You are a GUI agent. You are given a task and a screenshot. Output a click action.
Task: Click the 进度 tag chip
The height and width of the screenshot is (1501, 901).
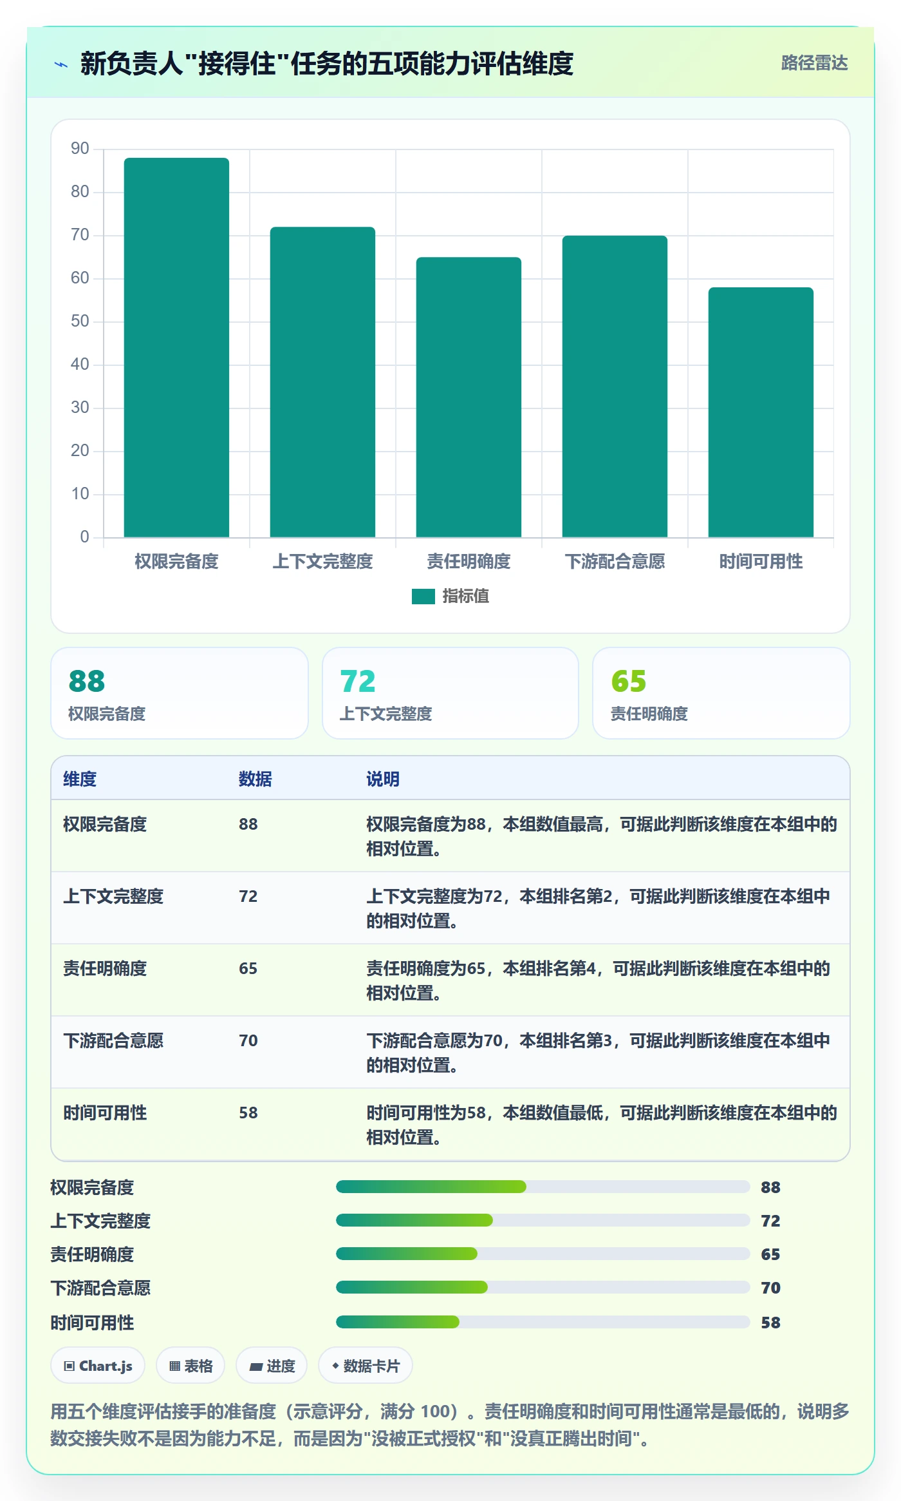[x=272, y=1366]
